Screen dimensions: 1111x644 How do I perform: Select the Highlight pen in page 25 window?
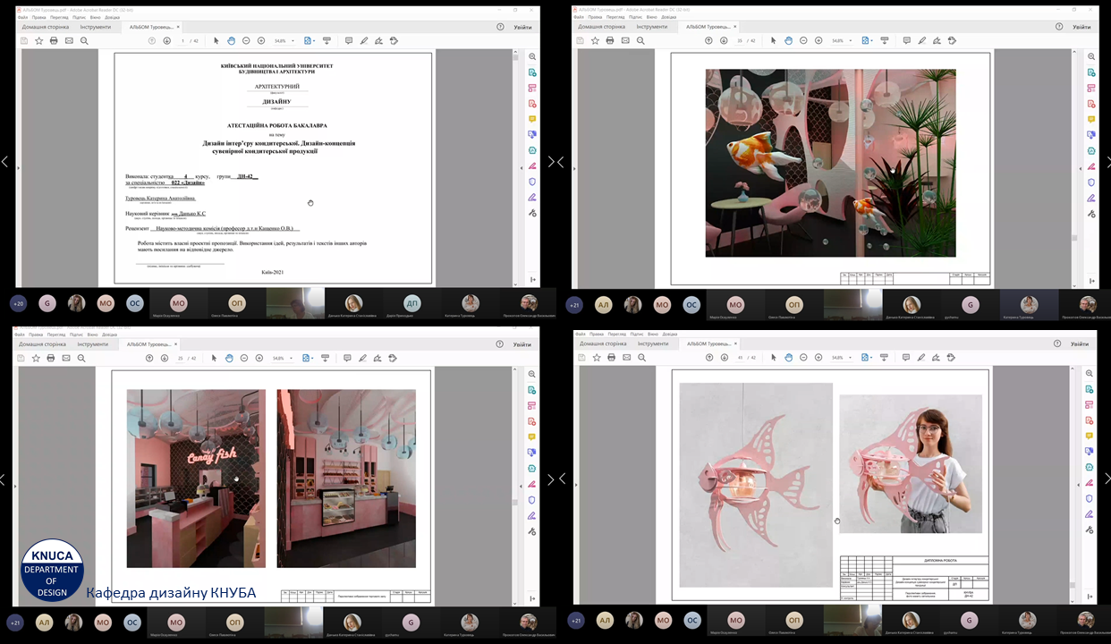pos(360,358)
